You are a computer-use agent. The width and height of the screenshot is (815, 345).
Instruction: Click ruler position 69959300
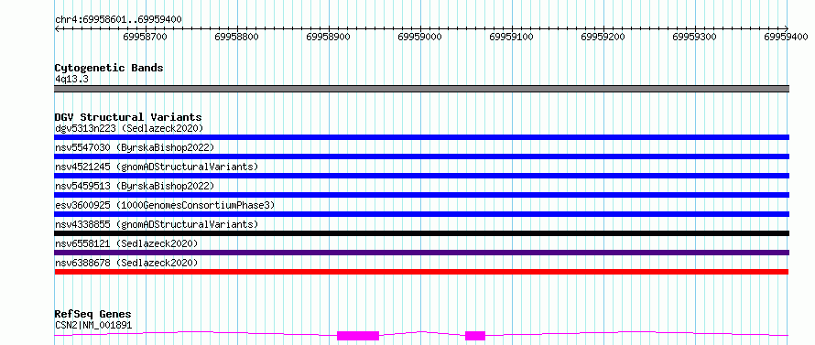click(x=695, y=37)
